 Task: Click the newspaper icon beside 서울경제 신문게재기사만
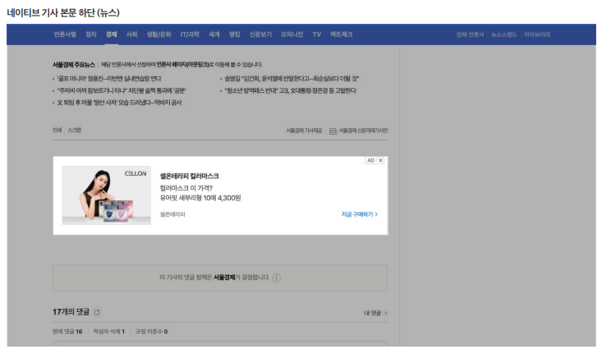333,131
